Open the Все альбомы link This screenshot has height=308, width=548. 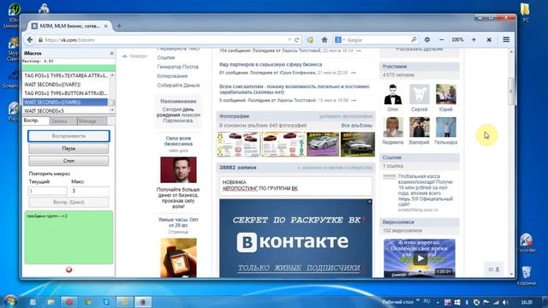coord(356,126)
